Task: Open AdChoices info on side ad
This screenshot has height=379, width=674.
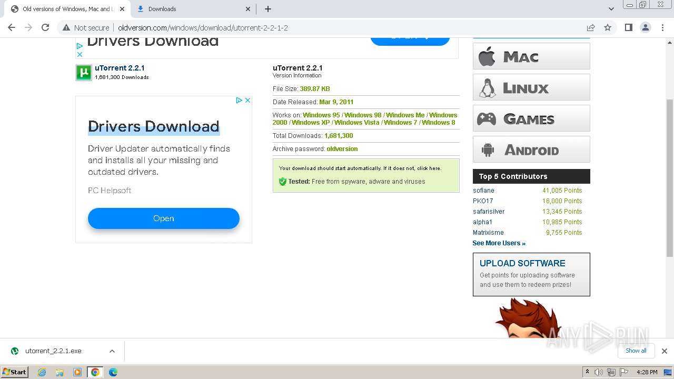Action: 239,100
